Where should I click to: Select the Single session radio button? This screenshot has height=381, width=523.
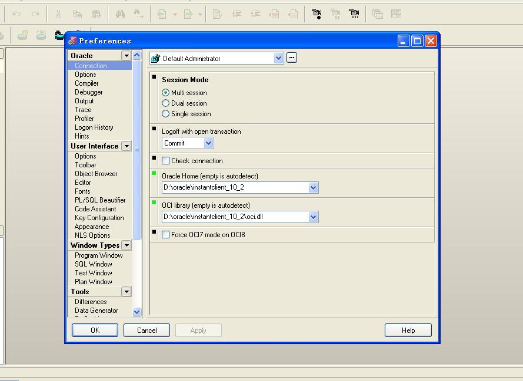(165, 114)
